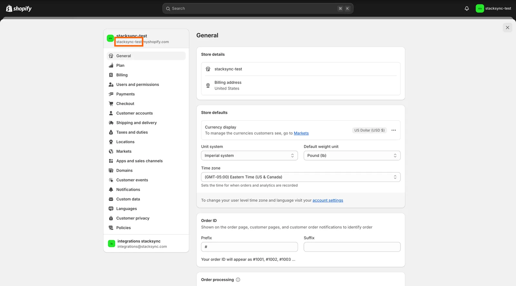Click the integrations stacksync user profile
The width and height of the screenshot is (516, 286).
146,244
